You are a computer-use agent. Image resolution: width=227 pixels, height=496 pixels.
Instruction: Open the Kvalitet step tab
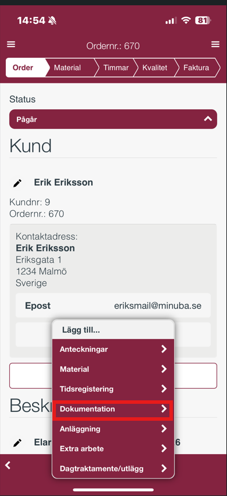coord(155,68)
